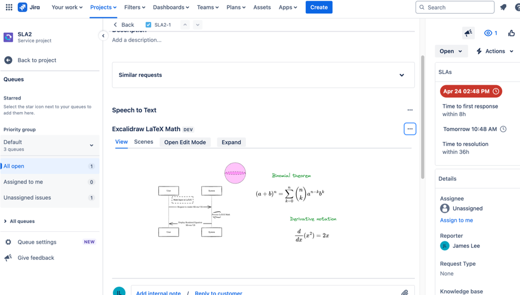Open Excalidraw LaTeX Math more options
520x295 pixels.
click(x=410, y=129)
